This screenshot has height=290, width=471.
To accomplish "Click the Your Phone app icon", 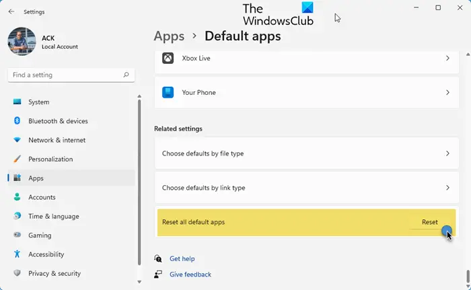I will tap(168, 92).
